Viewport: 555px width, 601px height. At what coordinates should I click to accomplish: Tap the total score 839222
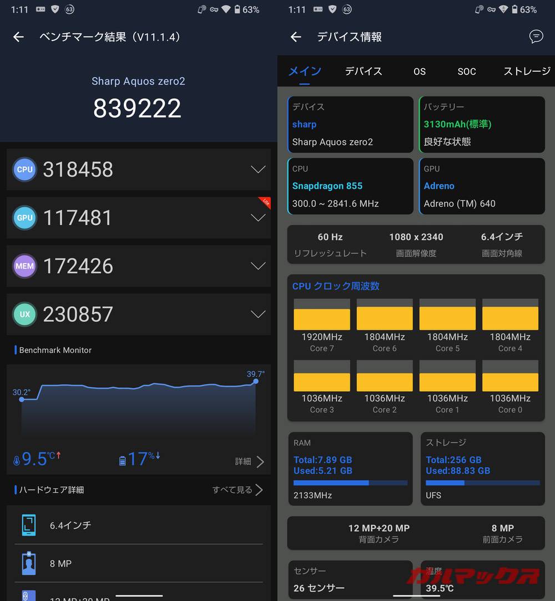137,108
